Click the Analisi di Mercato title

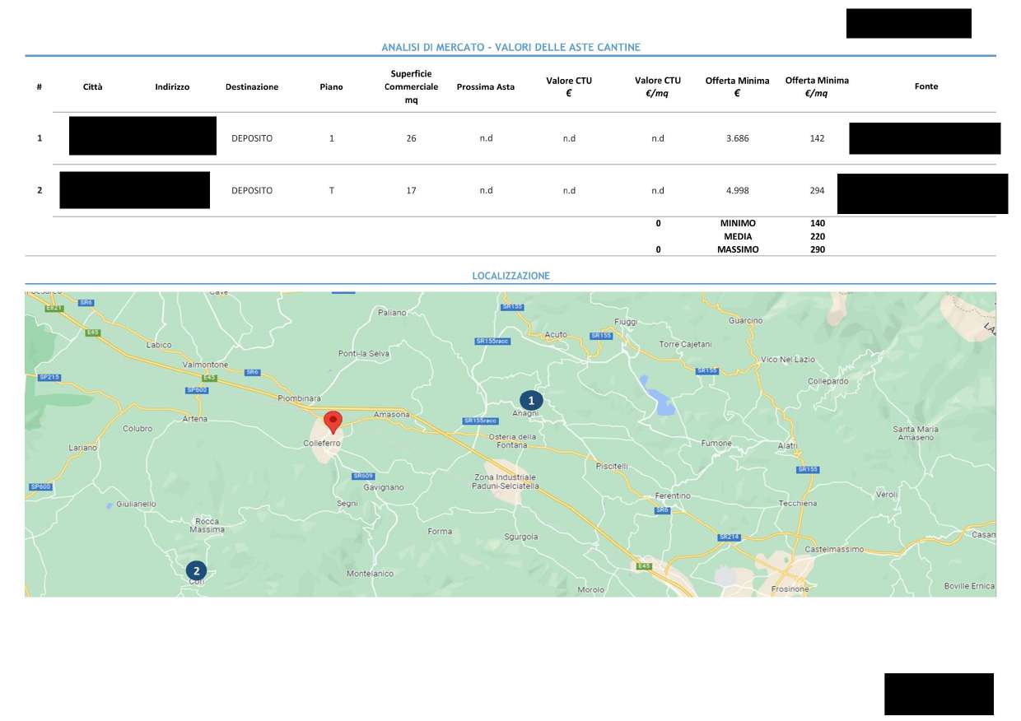[510, 48]
